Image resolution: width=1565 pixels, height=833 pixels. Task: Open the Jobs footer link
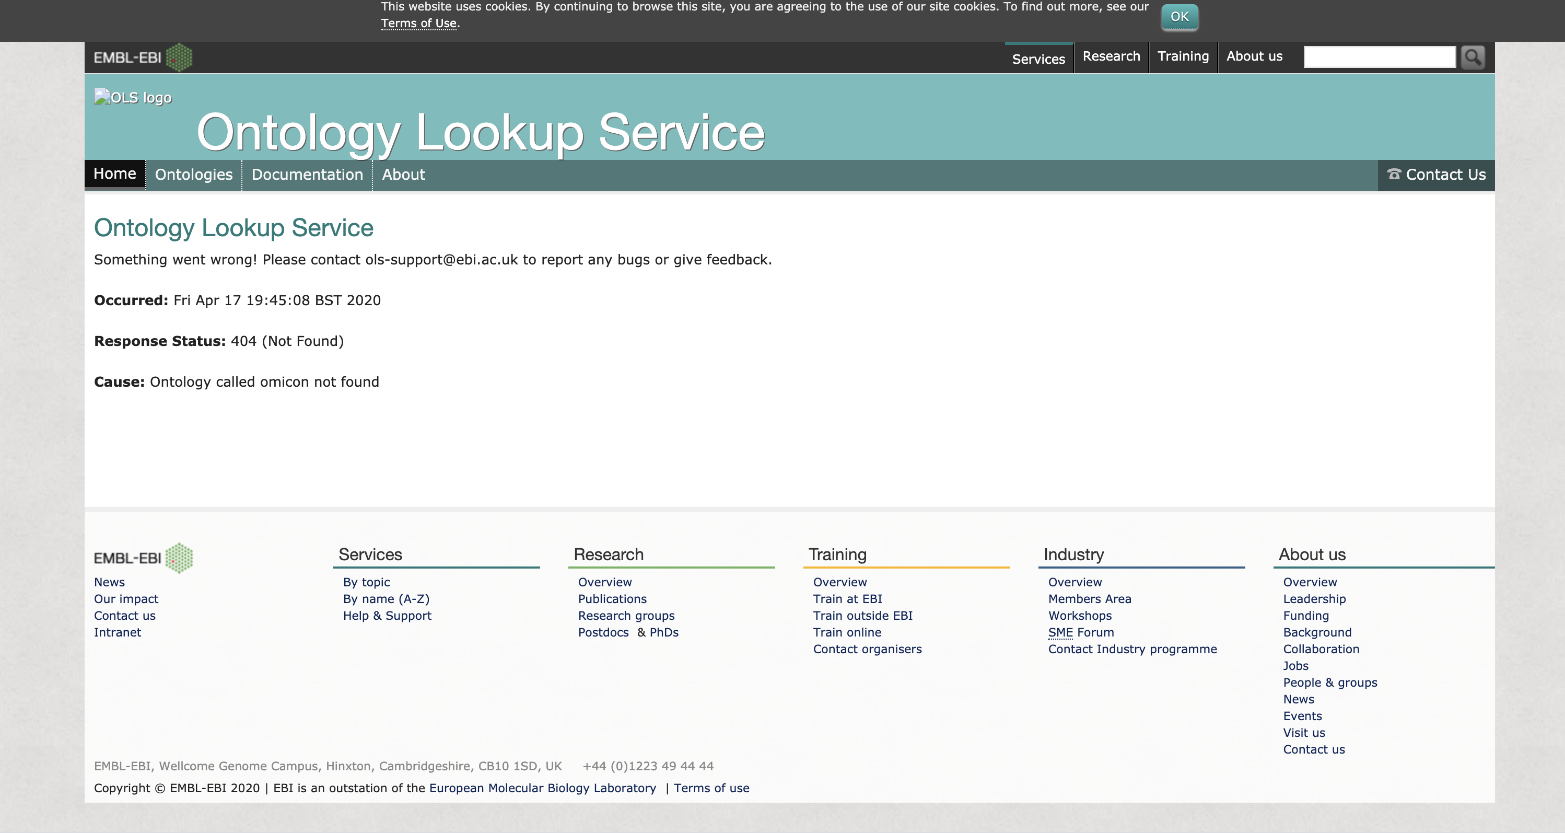click(x=1295, y=666)
